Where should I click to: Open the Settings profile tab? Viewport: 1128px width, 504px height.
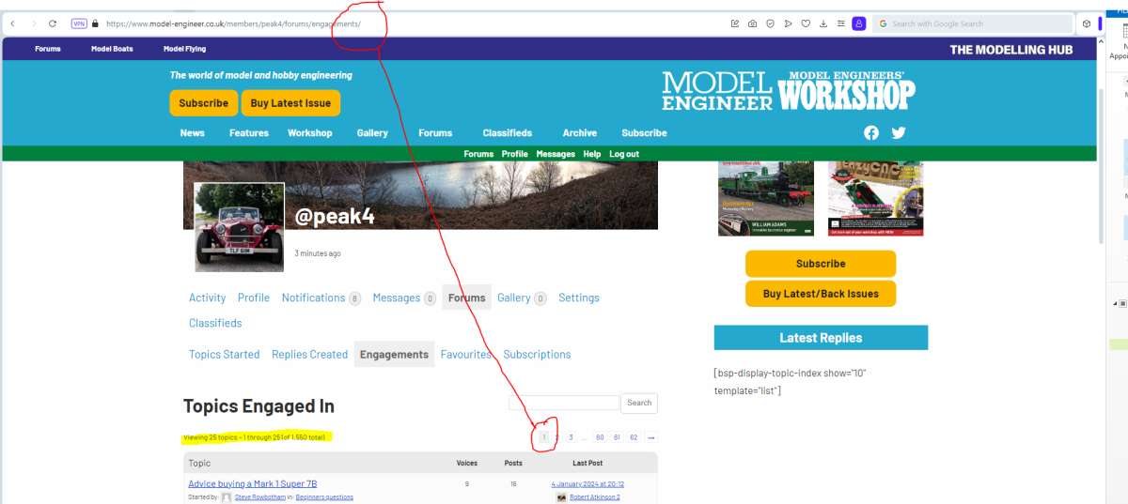click(579, 298)
